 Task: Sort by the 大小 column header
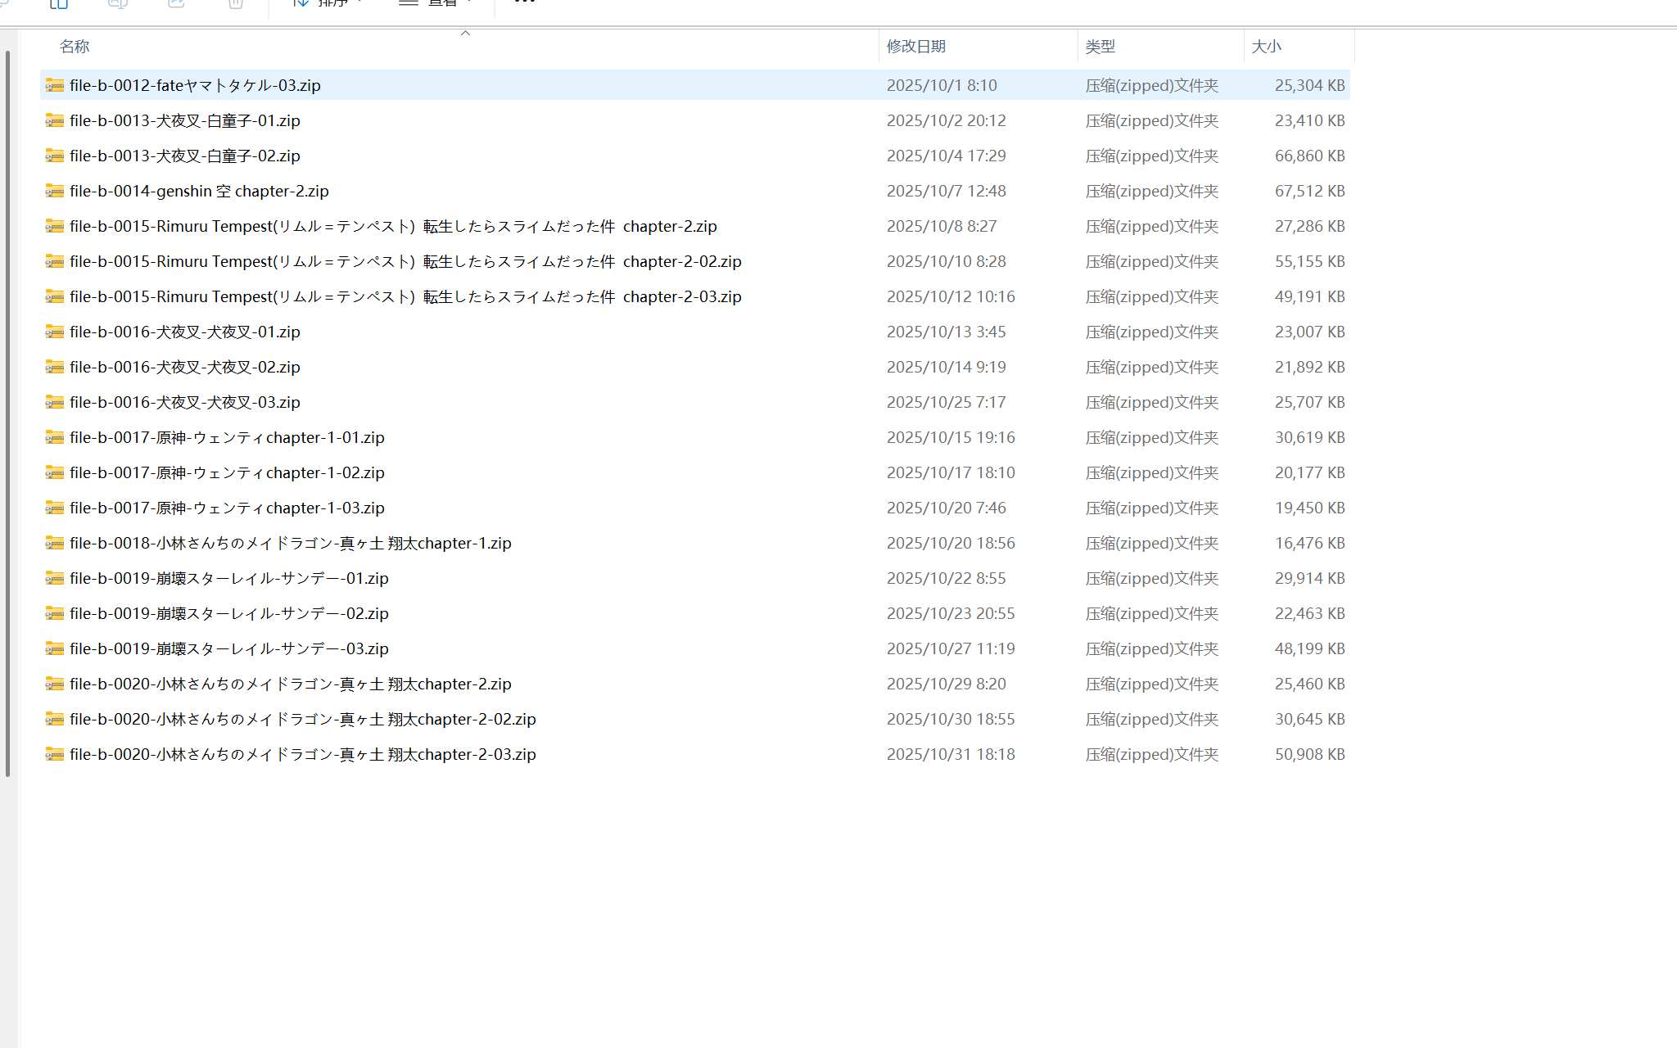[1267, 47]
